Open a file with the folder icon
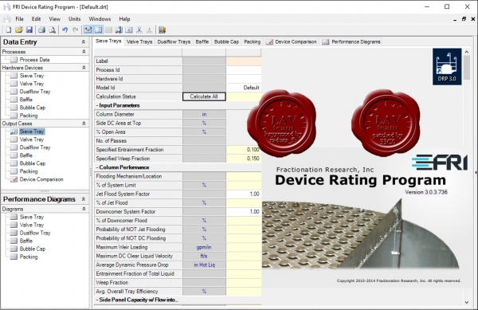The height and width of the screenshot is (310, 478). [19, 29]
